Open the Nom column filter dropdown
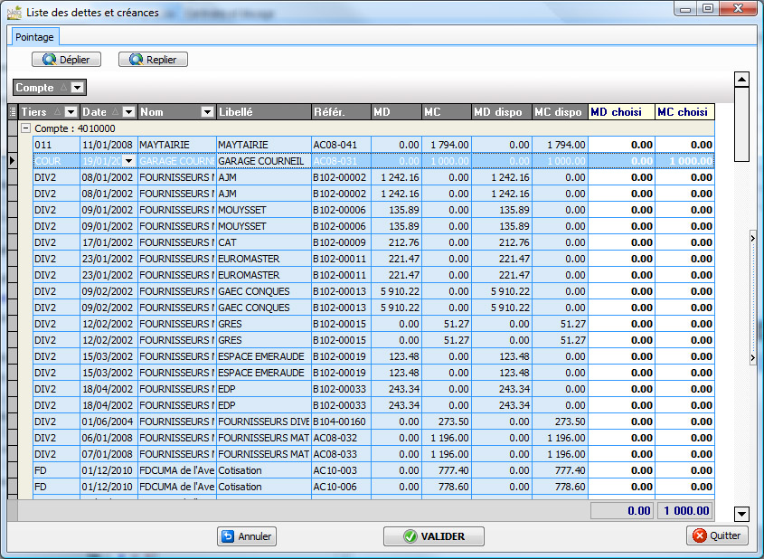Screen dimensions: 764x559 coord(207,112)
